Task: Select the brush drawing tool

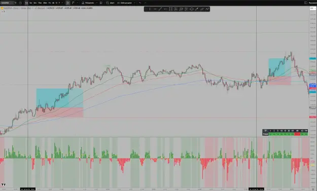Action: (197, 9)
